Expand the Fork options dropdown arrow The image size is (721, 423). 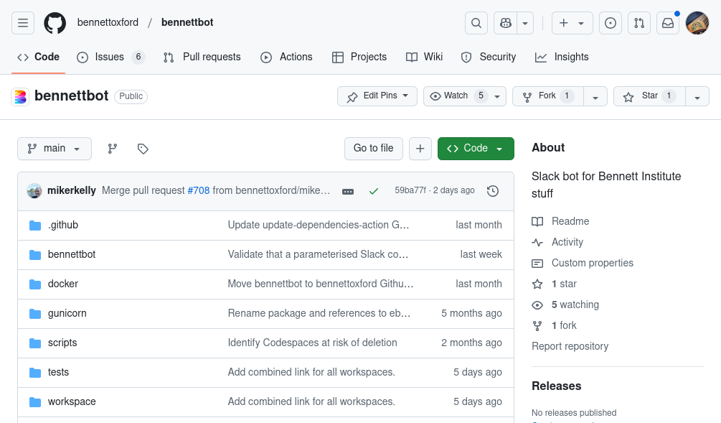point(595,97)
